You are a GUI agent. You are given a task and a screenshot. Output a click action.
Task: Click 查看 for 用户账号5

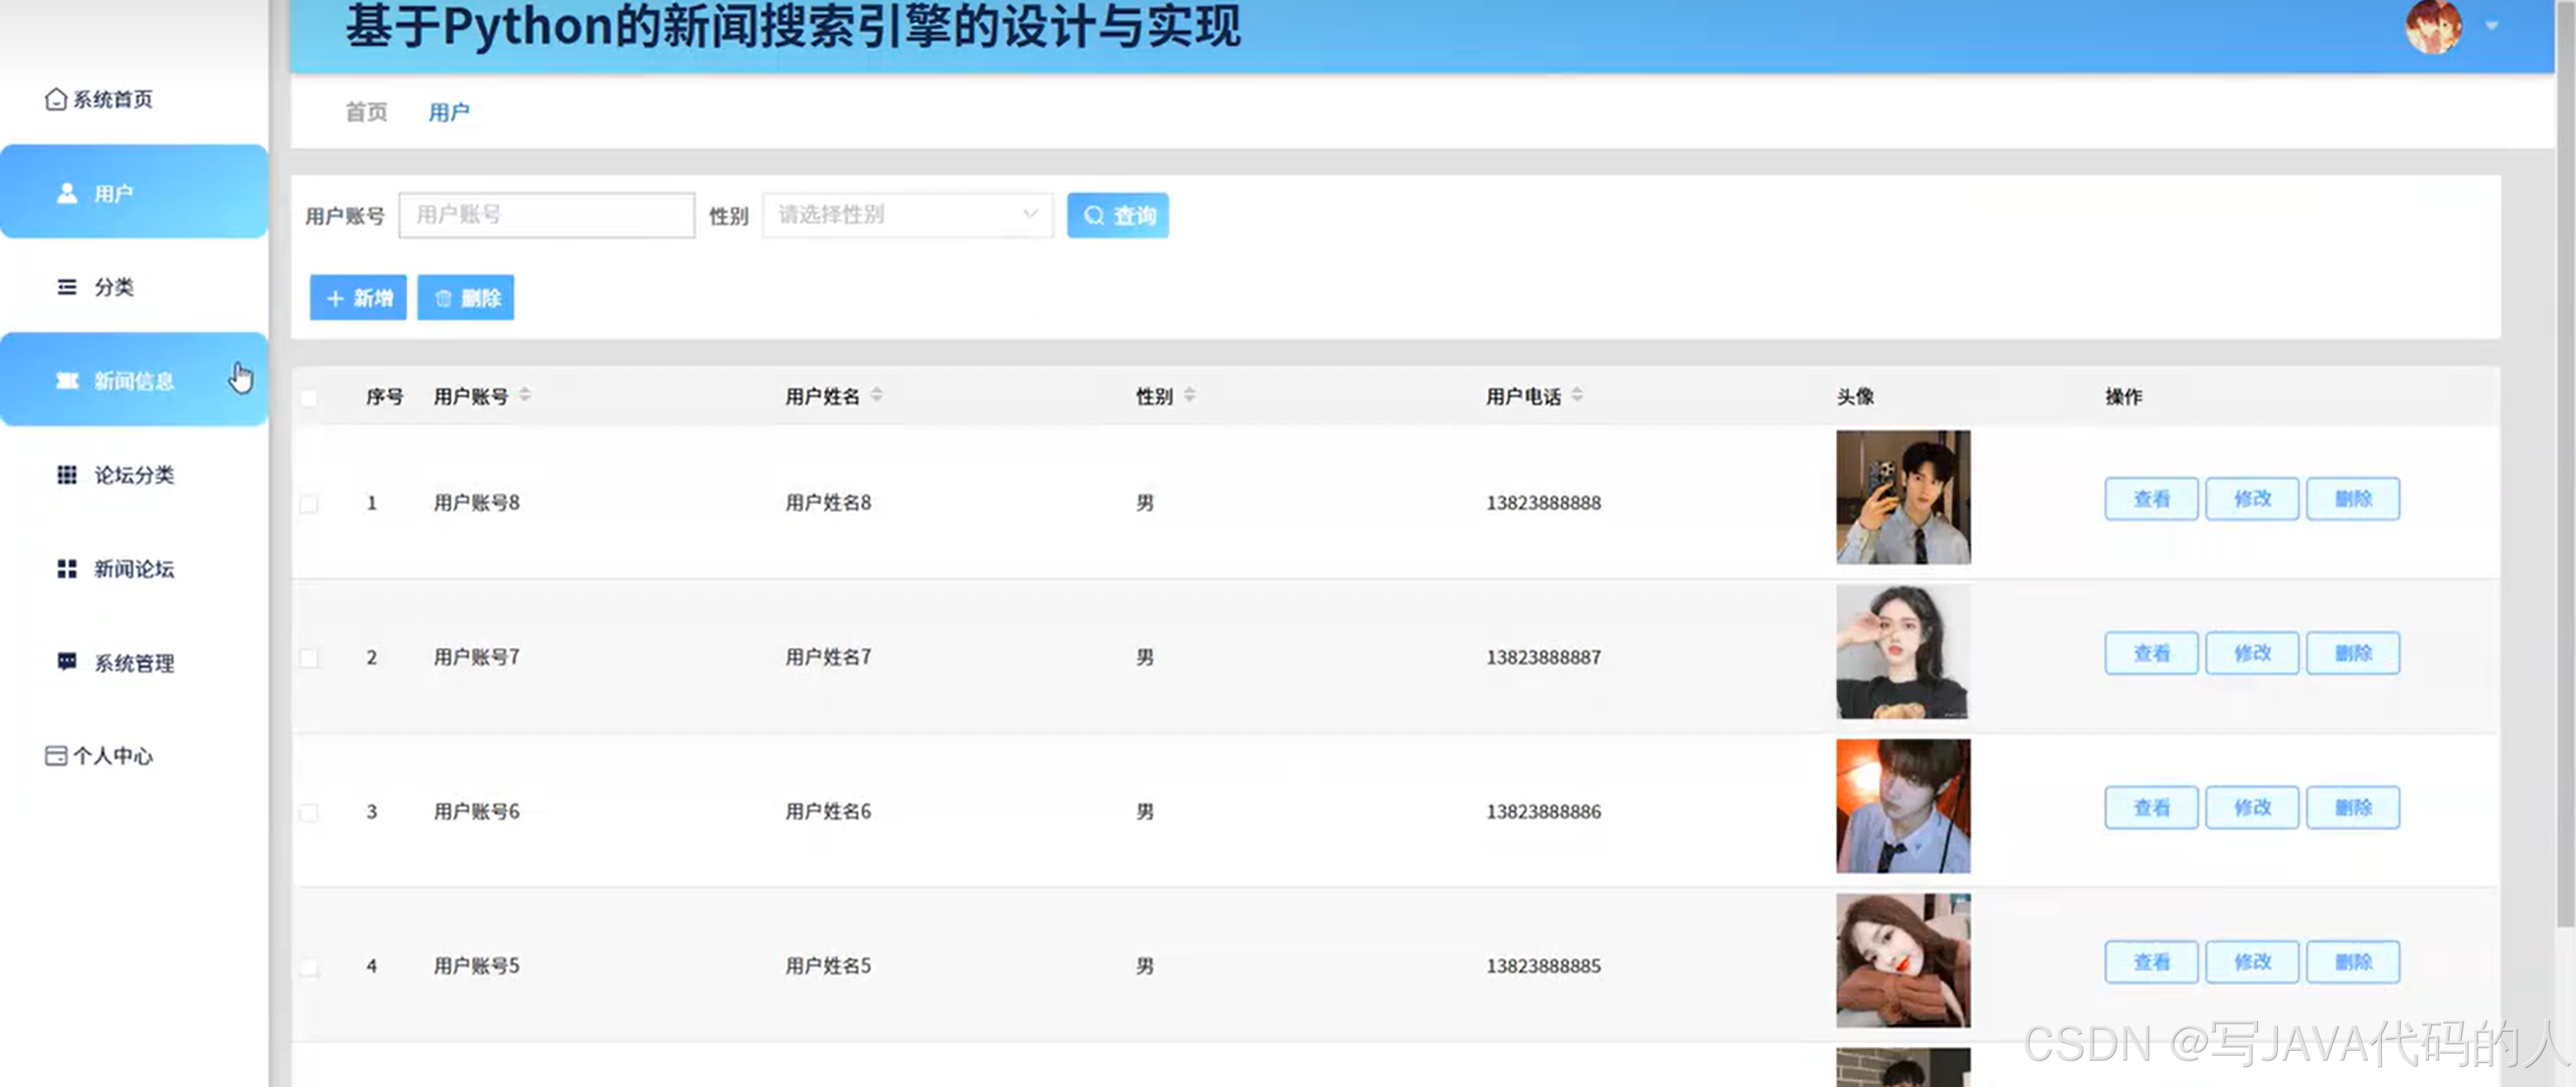[2152, 962]
